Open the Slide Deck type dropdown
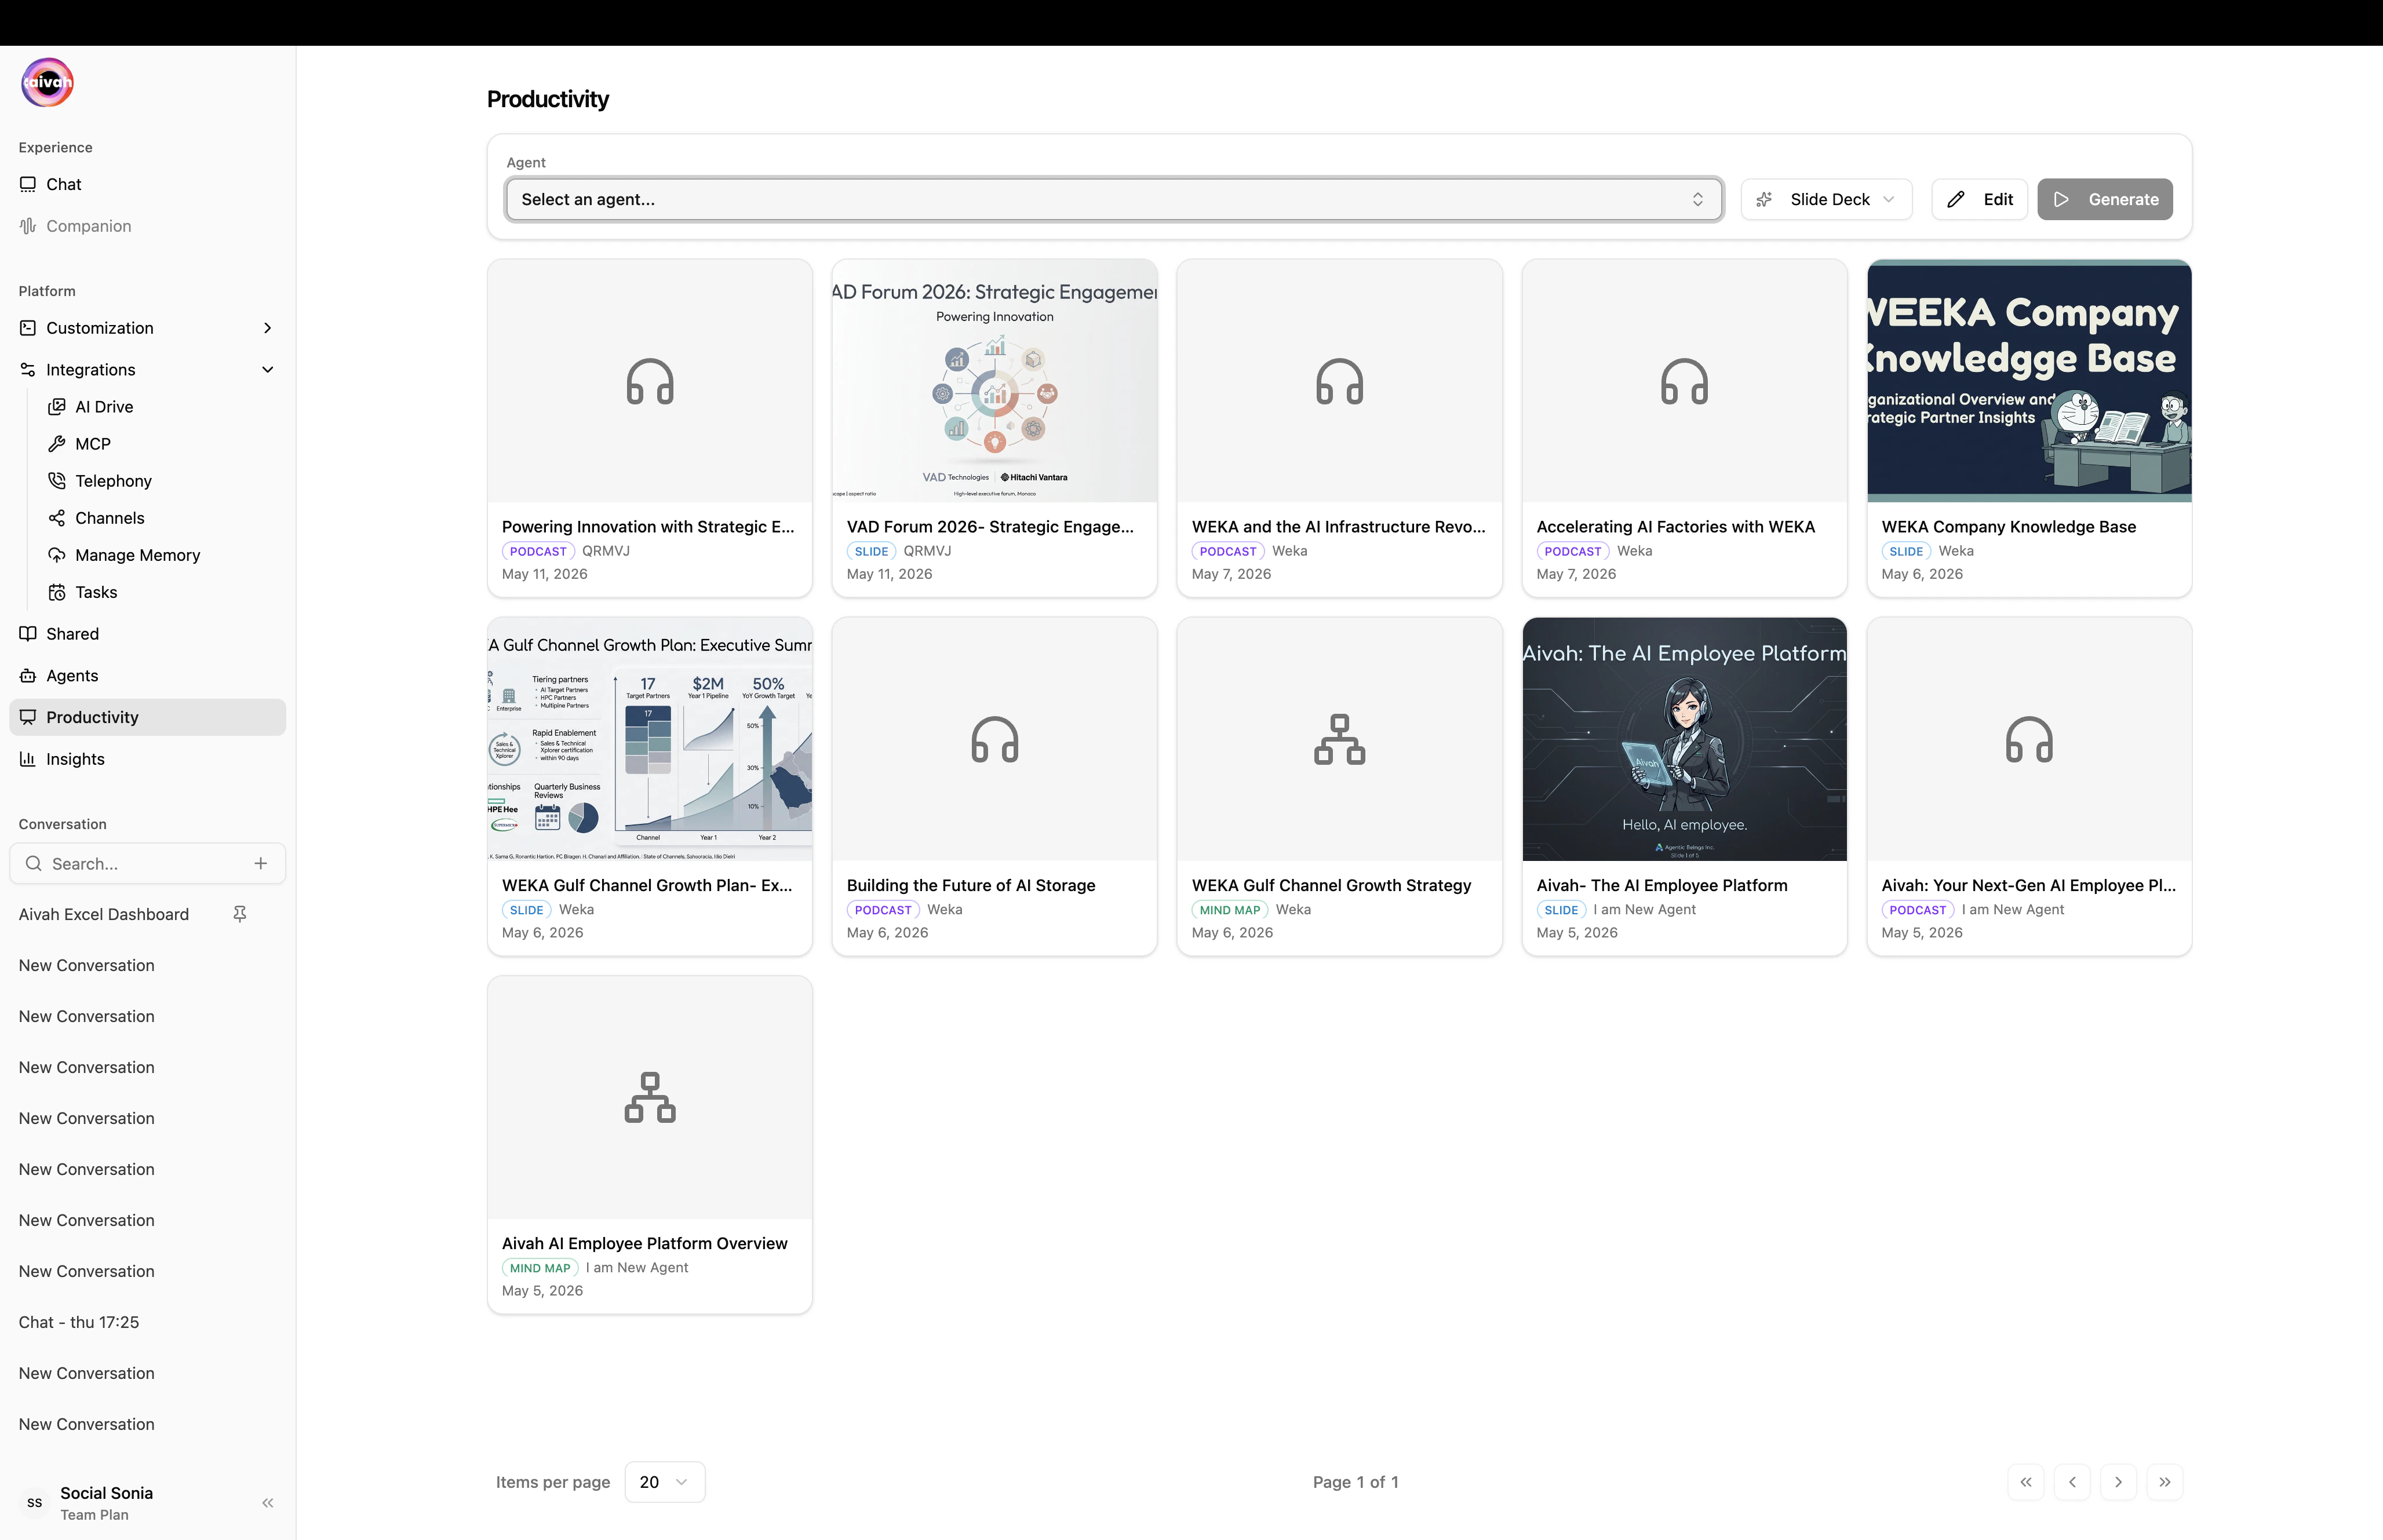This screenshot has width=2383, height=1540. (x=1826, y=199)
